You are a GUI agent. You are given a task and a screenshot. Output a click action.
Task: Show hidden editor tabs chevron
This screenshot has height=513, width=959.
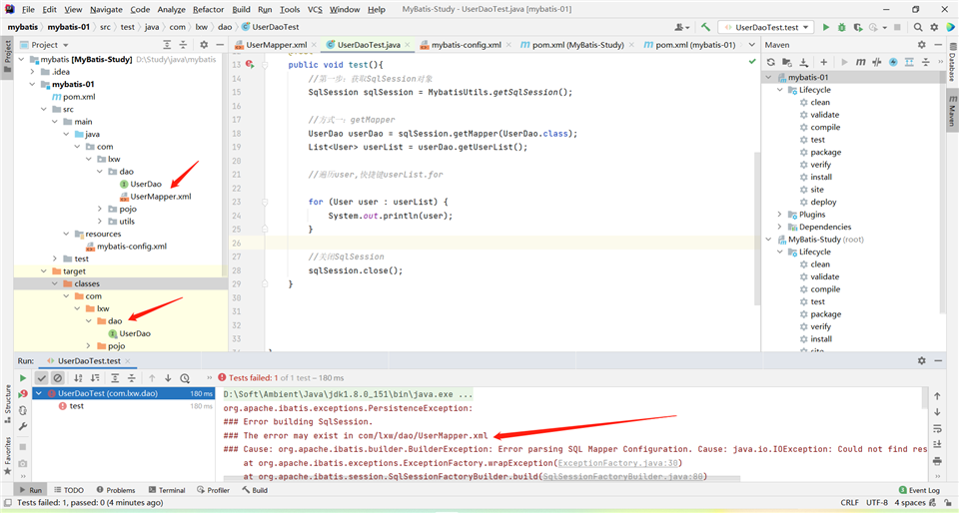click(751, 45)
